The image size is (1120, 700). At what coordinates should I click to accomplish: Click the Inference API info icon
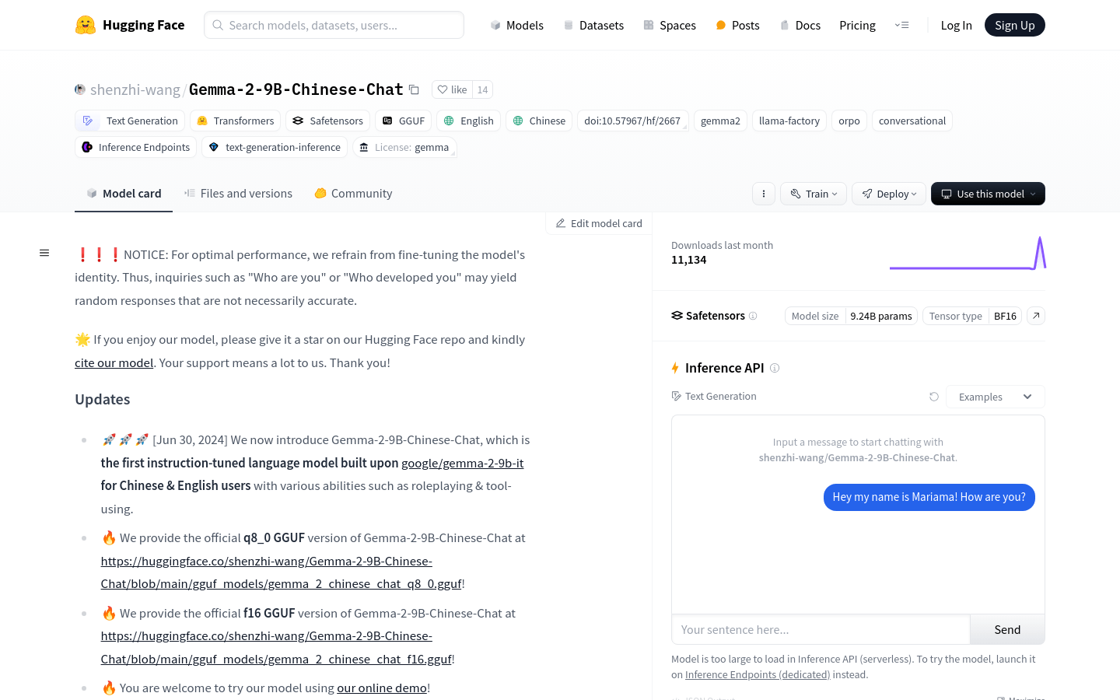pyautogui.click(x=775, y=368)
